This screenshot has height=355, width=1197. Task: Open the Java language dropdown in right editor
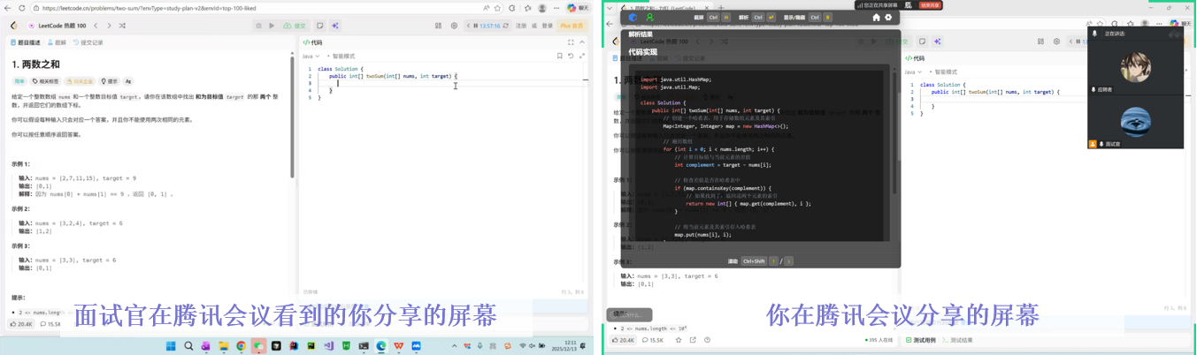(913, 72)
